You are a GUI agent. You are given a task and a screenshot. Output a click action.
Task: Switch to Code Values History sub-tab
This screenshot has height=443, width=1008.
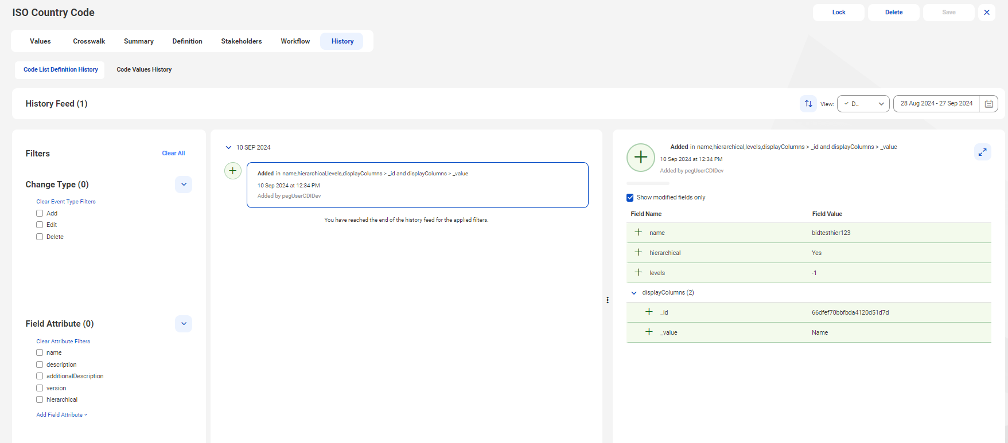point(144,69)
